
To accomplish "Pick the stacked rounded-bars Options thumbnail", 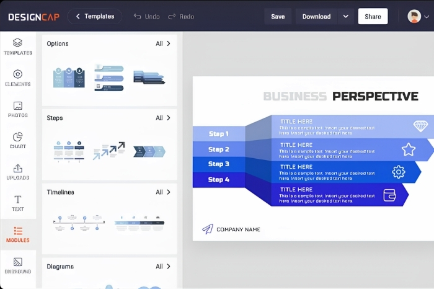I will click(108, 78).
